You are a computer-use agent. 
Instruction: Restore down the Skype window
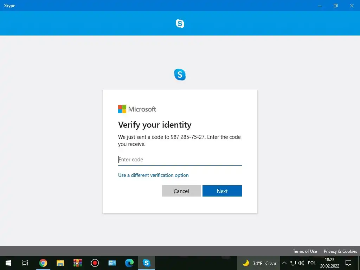(x=336, y=6)
